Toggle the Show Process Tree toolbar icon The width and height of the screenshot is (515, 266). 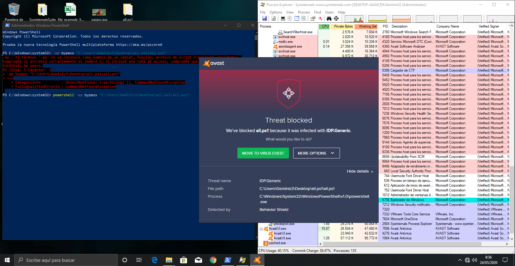[x=290, y=19]
